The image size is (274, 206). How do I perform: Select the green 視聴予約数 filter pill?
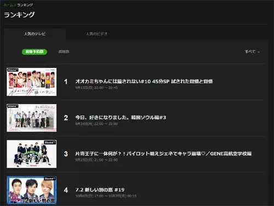pos(35,51)
